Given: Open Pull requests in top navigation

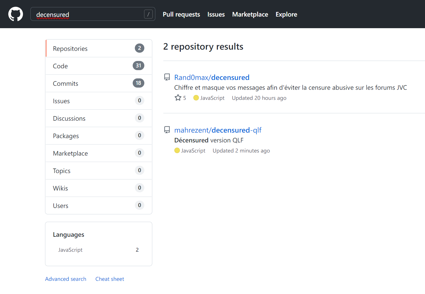Looking at the screenshot, I should click(x=181, y=14).
